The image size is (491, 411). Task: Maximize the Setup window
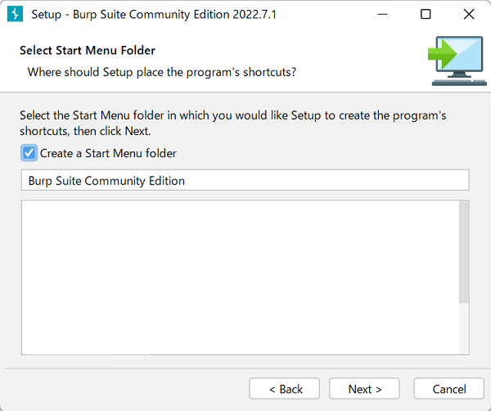pyautogui.click(x=426, y=15)
